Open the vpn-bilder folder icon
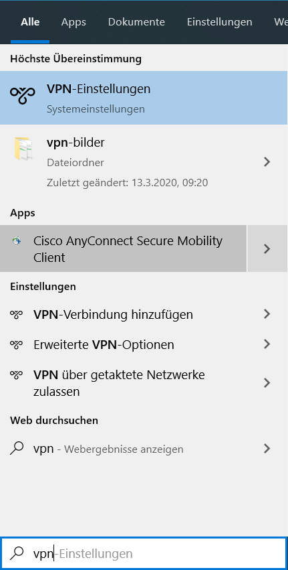This screenshot has height=570, width=288. pos(23,149)
